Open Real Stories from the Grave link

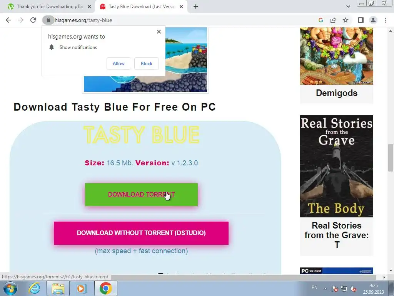point(336,235)
